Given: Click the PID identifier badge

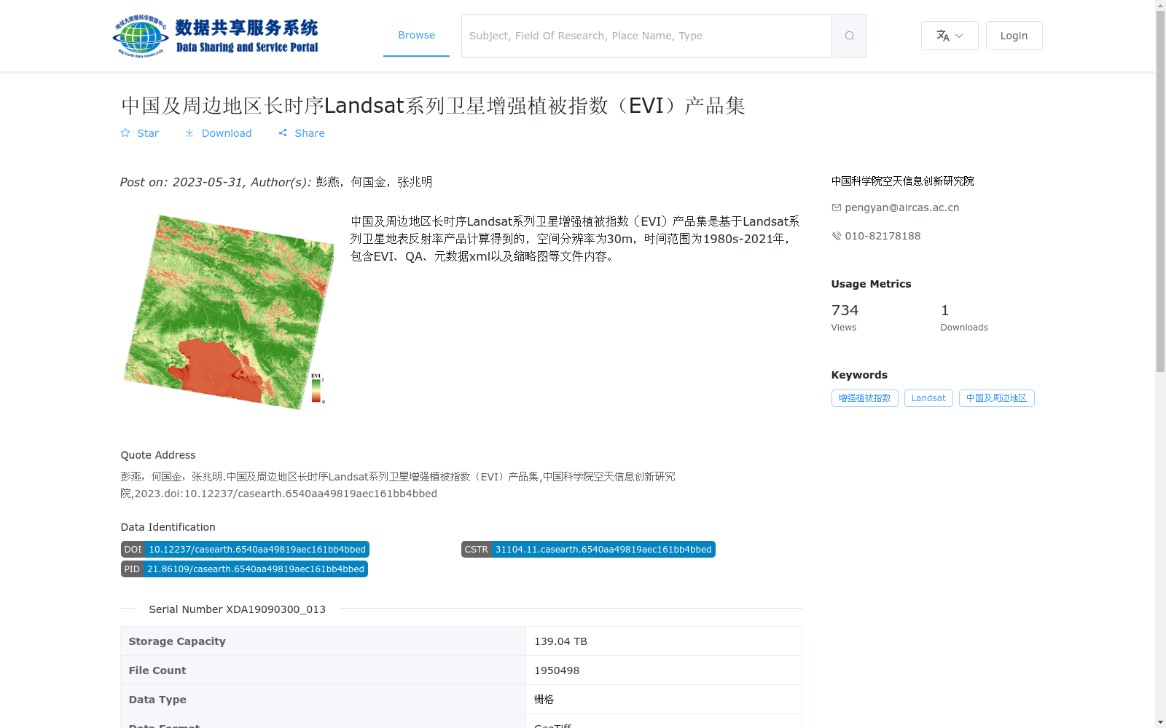Looking at the screenshot, I should click(244, 569).
